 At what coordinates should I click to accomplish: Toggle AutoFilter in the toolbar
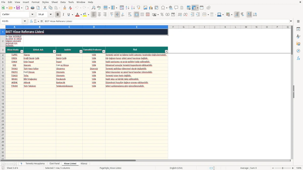[x=138, y=8]
